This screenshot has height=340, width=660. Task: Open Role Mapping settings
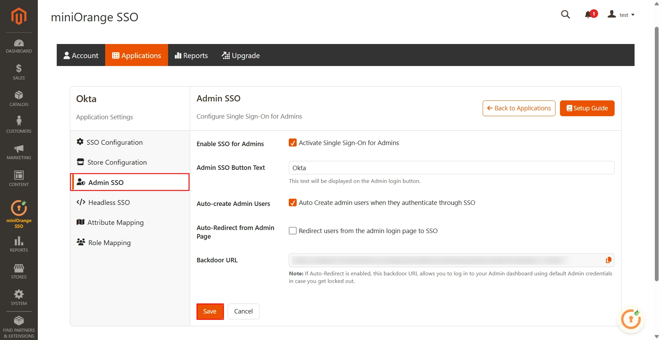(x=109, y=242)
